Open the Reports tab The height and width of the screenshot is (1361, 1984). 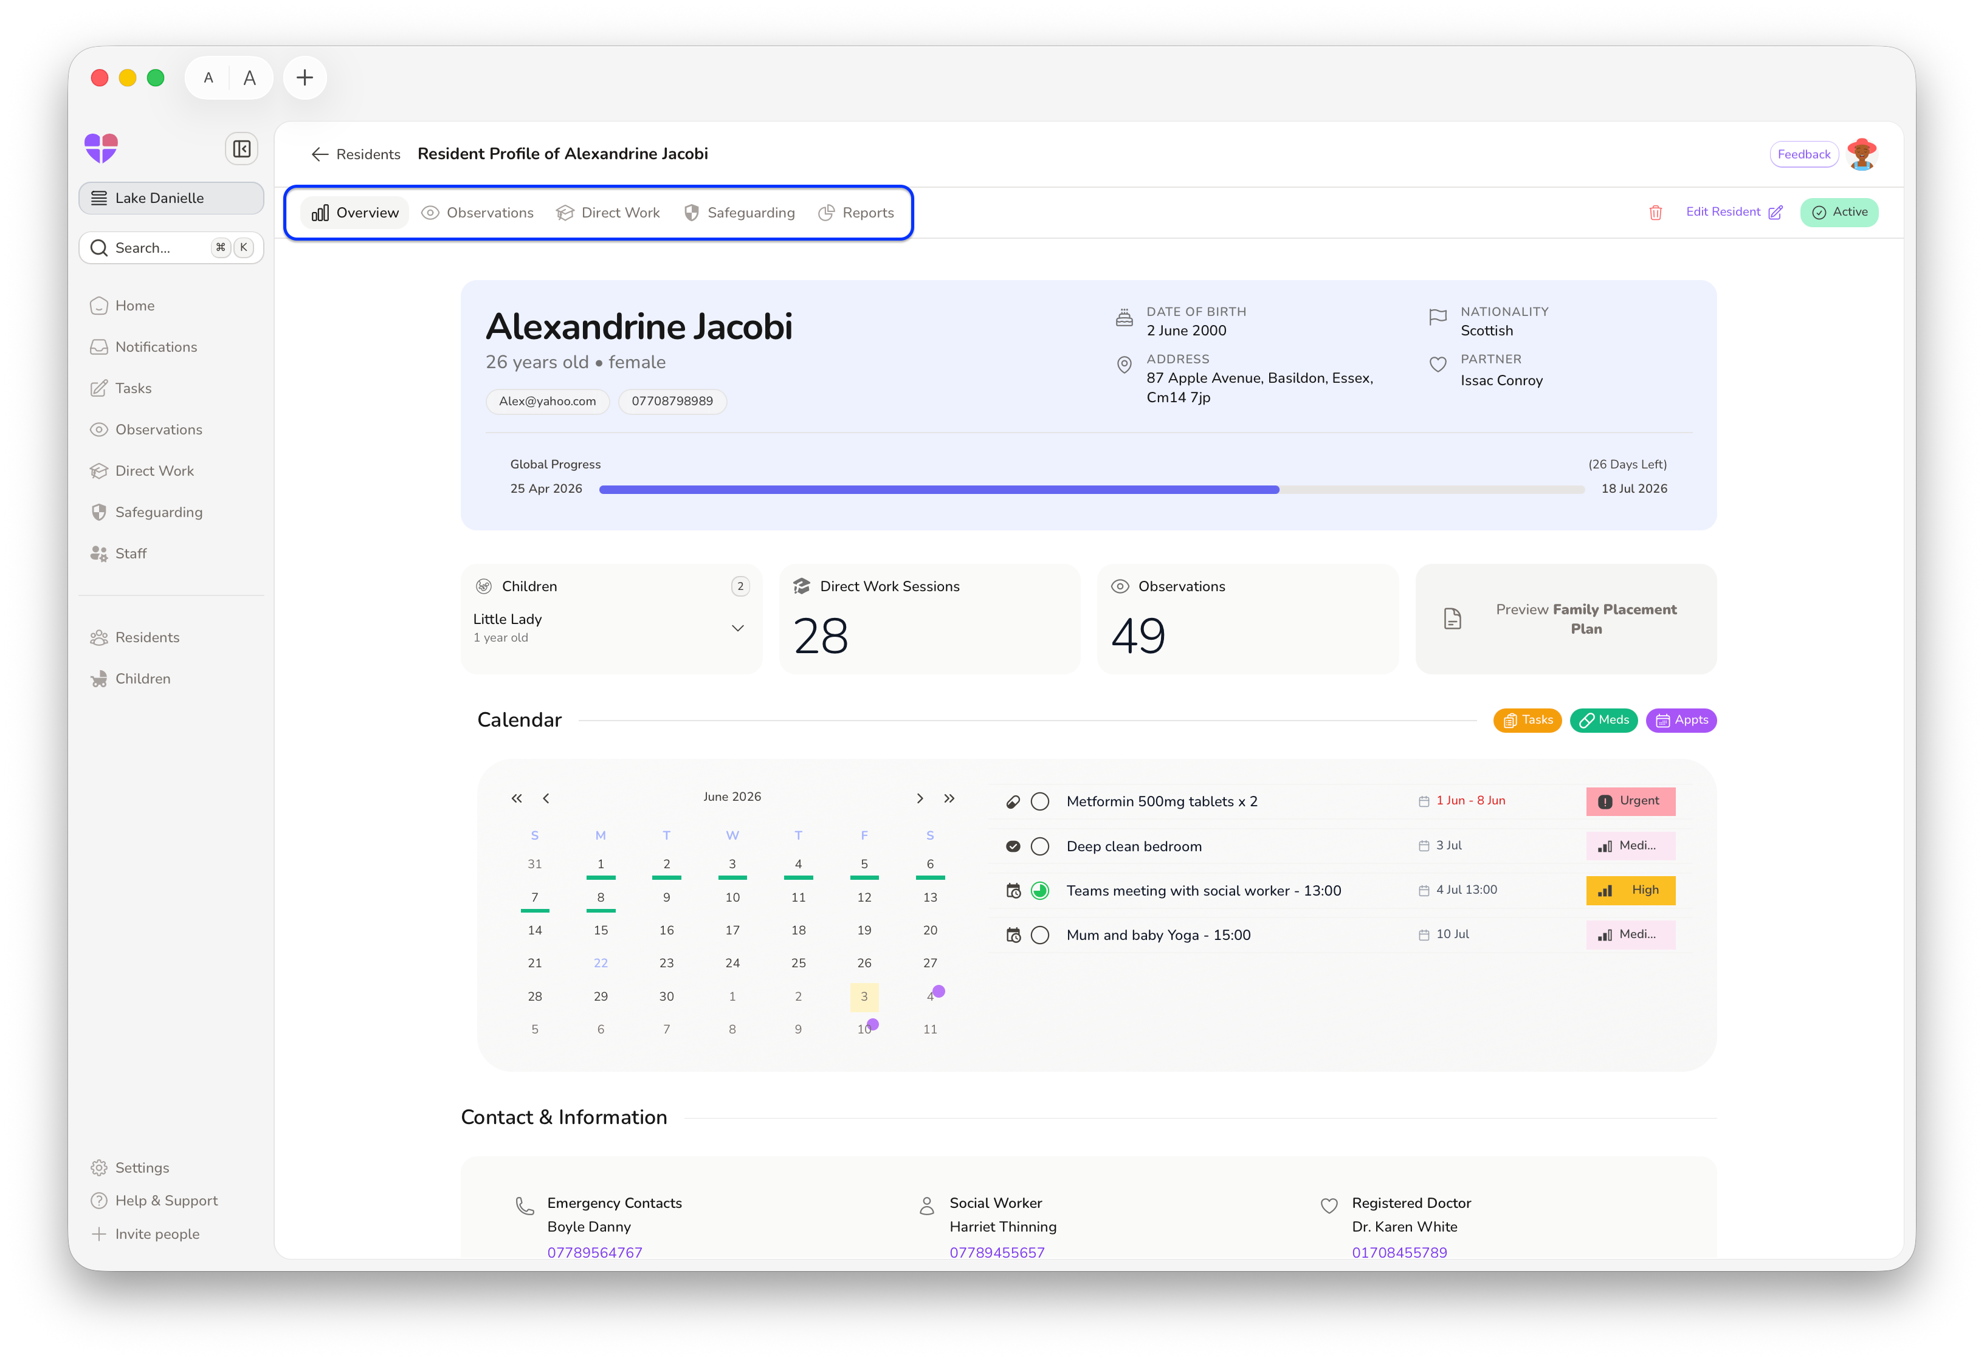tap(856, 213)
